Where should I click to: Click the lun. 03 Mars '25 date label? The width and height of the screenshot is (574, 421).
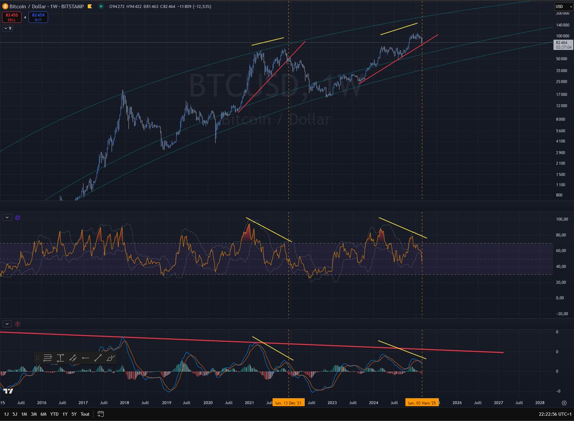pos(421,403)
